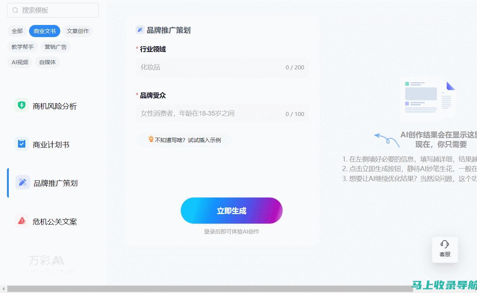This screenshot has height=293, width=477.
Task: Click the headset customer service icon
Action: 445,244
